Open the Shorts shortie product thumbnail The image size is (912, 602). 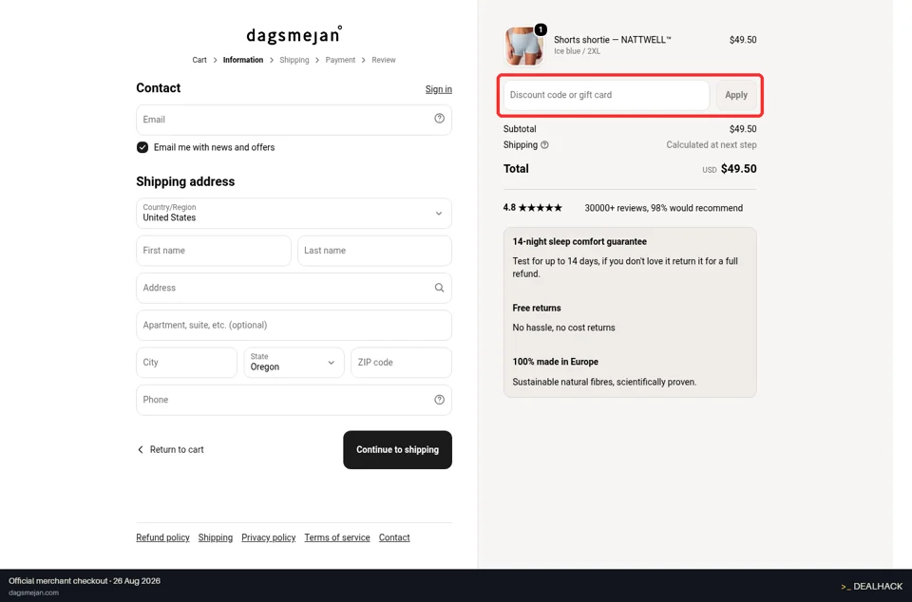coord(524,46)
